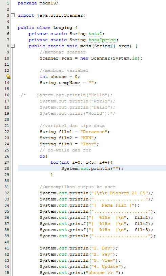Click line number 1 in gutter

click(7, 3)
